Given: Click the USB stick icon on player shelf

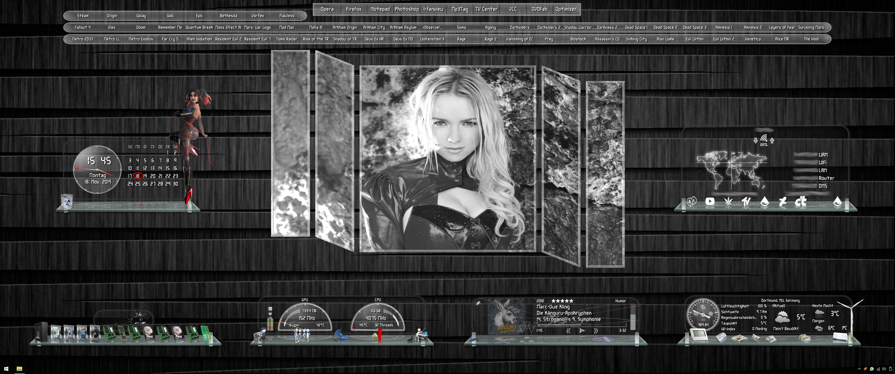Looking at the screenshot, I should (474, 340).
